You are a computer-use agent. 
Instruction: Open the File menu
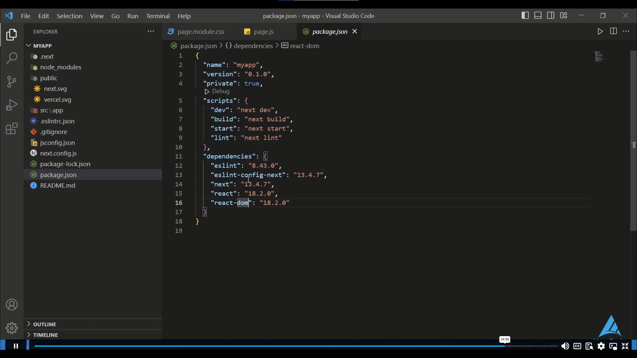(x=26, y=16)
